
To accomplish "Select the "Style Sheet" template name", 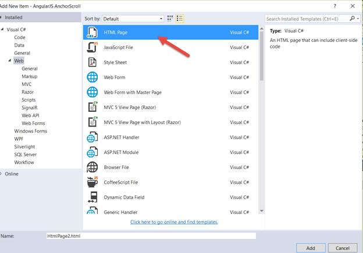I will [115, 62].
